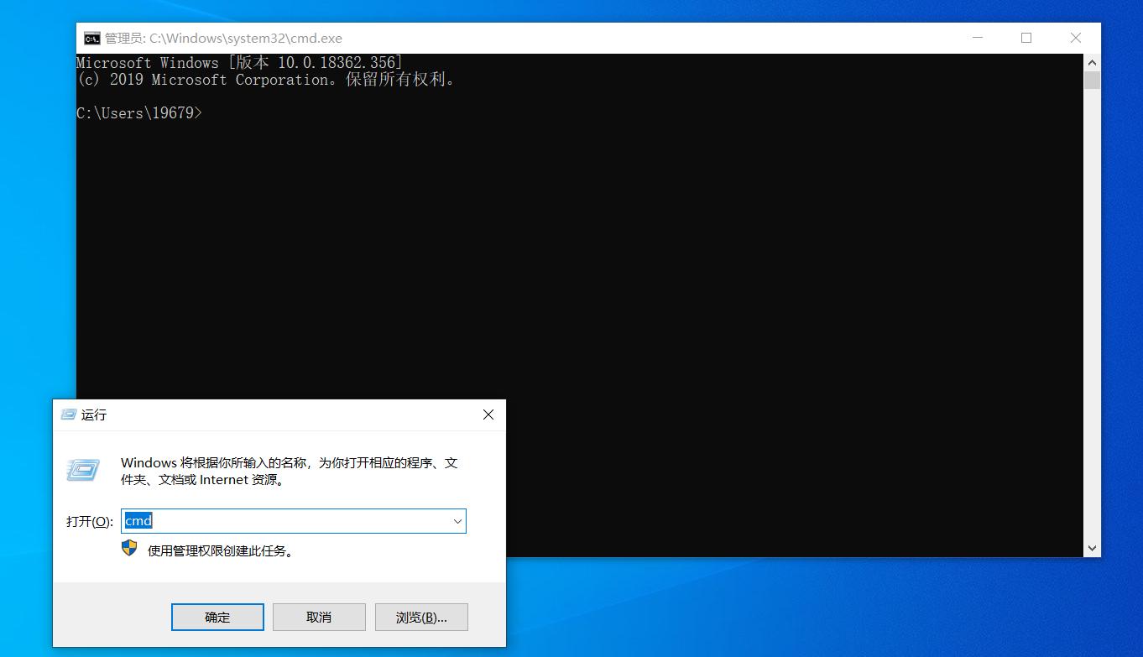Screen dimensions: 1143x657
Task: Close the Run dialog with its X button
Action: pos(488,415)
